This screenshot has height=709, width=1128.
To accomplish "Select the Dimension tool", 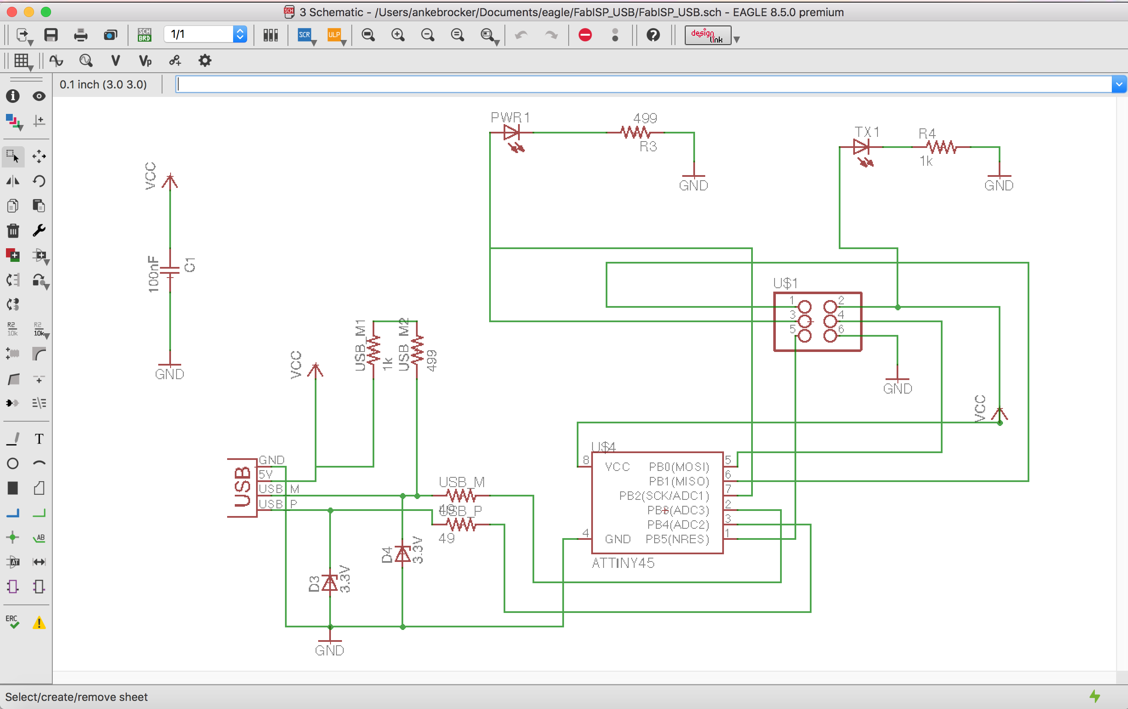I will (x=39, y=562).
